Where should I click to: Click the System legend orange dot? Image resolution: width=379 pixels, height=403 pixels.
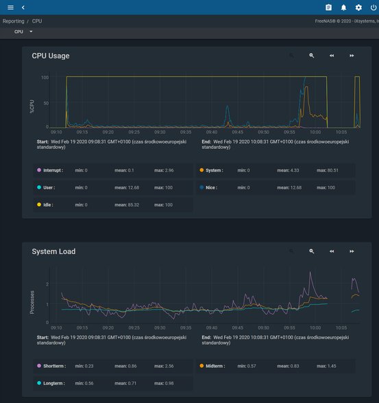[x=201, y=170]
